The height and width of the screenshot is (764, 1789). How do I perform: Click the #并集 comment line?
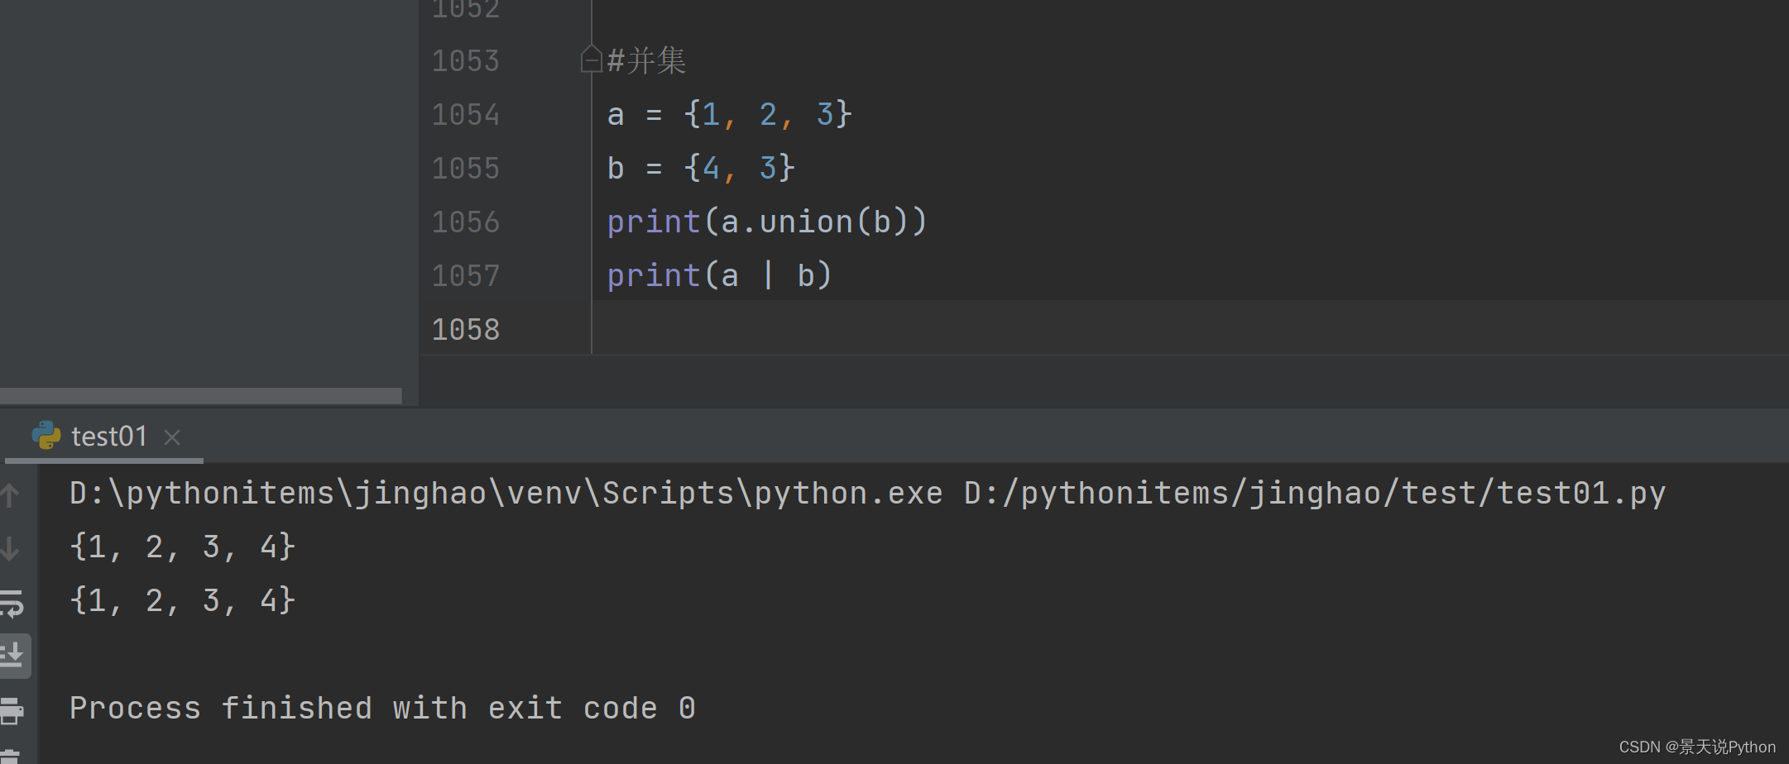tap(646, 60)
